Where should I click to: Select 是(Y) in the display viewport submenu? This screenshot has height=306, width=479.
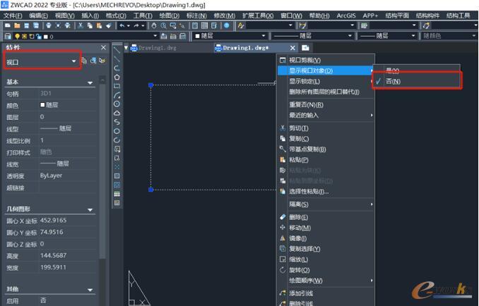tap(393, 71)
